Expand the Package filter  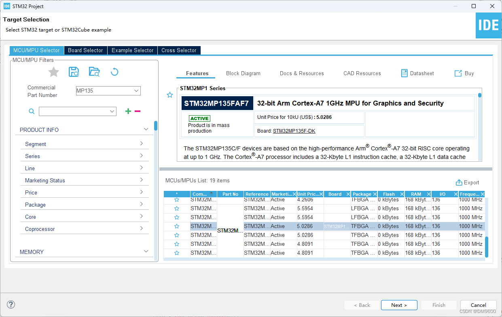[141, 204]
